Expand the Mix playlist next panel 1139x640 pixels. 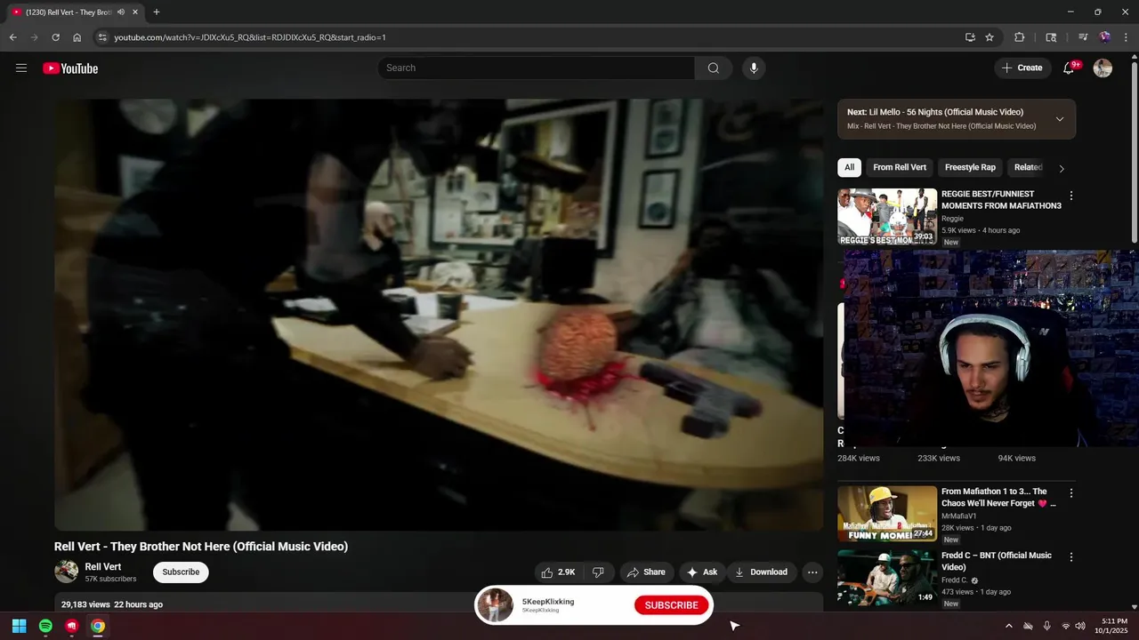[x=1059, y=119]
